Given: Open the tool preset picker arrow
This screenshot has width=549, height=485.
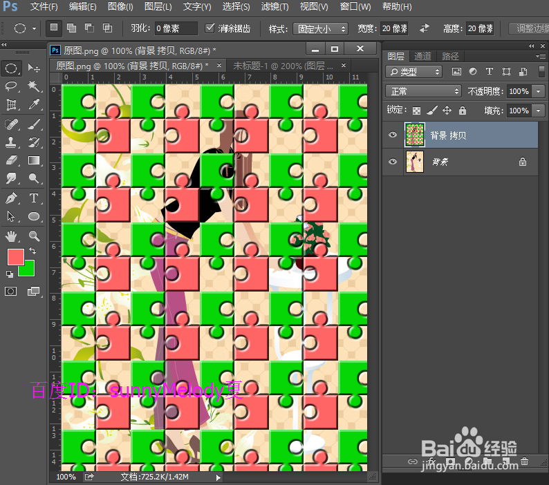Looking at the screenshot, I should (34, 28).
